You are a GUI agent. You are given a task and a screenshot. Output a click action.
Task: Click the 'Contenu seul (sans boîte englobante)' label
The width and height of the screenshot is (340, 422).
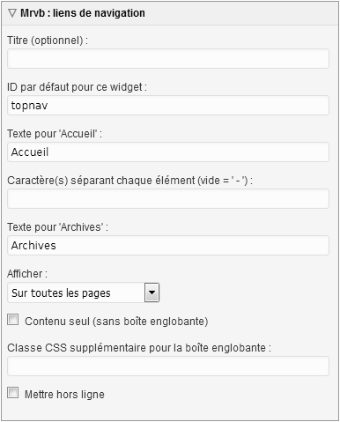[116, 322]
